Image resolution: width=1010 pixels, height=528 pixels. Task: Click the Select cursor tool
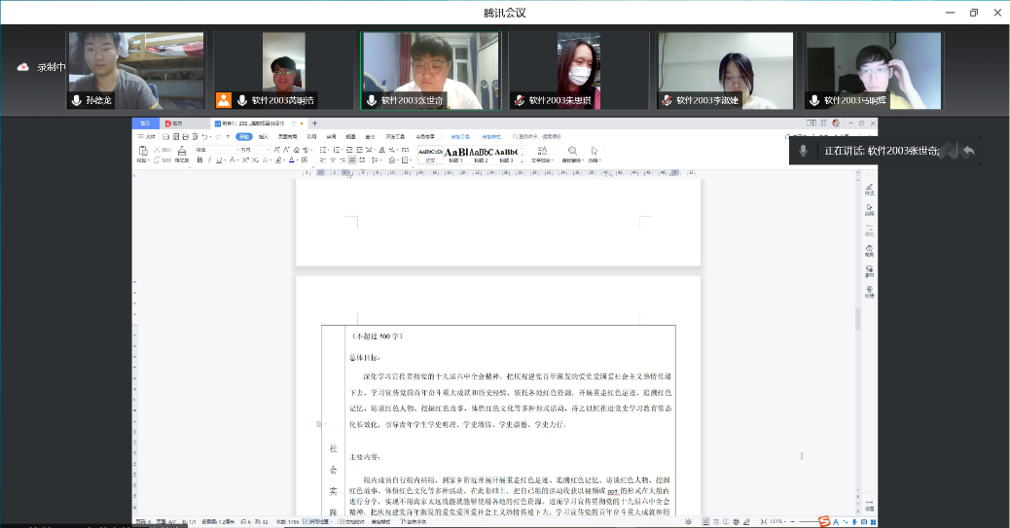pyautogui.click(x=594, y=153)
